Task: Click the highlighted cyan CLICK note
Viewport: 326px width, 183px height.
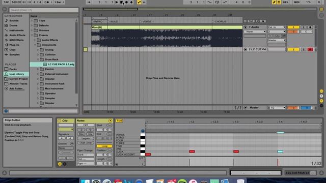Action: tap(280, 151)
